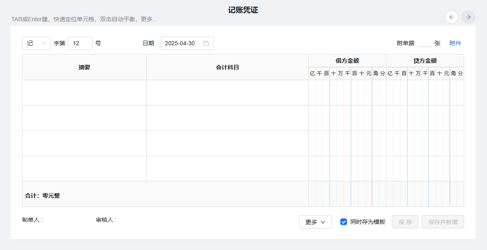Click the previous voucher arrow icon
The height and width of the screenshot is (250, 487).
452,17
